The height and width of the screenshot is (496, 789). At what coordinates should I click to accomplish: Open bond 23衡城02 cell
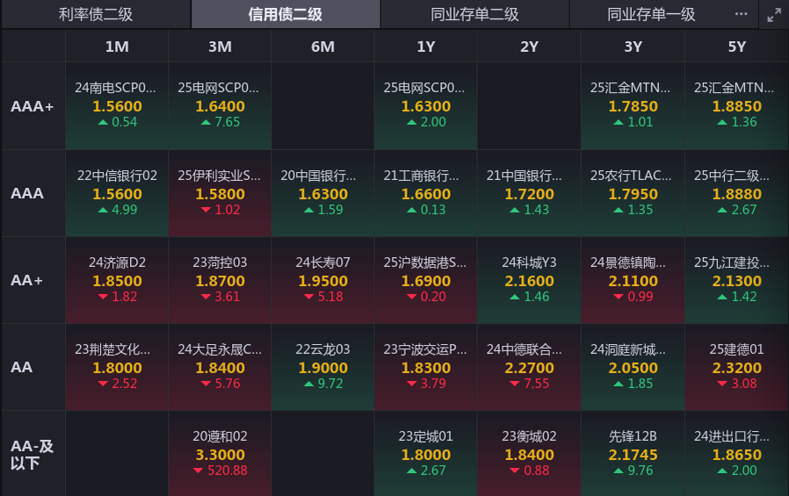click(529, 454)
